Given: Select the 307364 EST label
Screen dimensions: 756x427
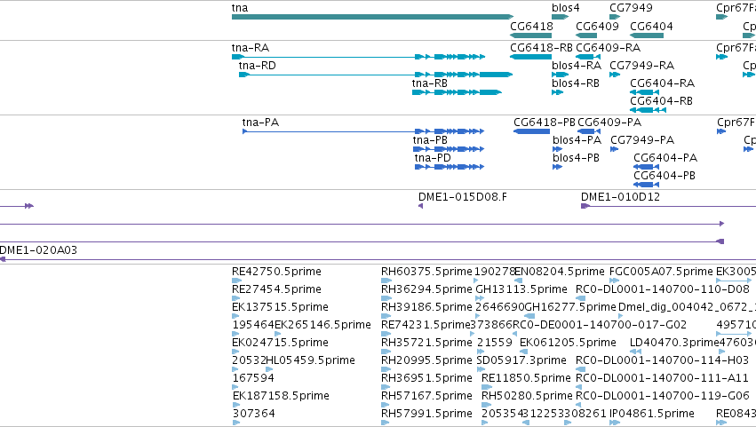Looking at the screenshot, I should click(253, 414).
